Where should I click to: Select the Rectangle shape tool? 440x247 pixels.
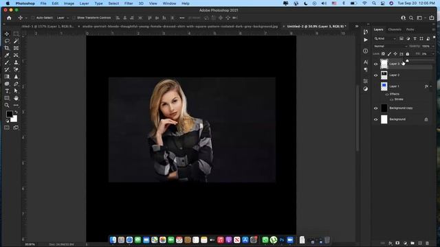(7, 98)
